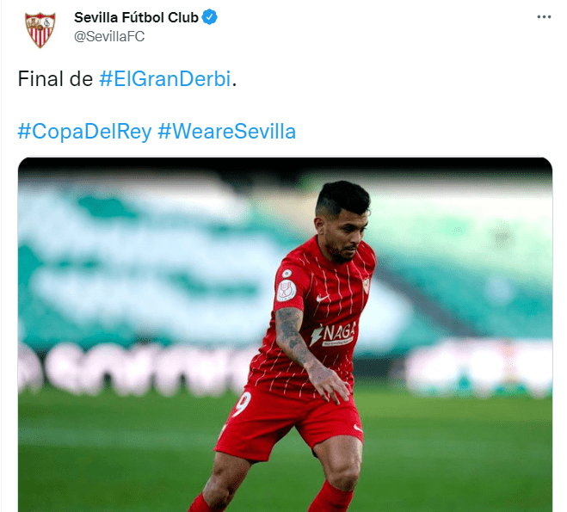This screenshot has width=567, height=512.
Task: Visit the @SevillaFC handle link
Action: pos(109,36)
